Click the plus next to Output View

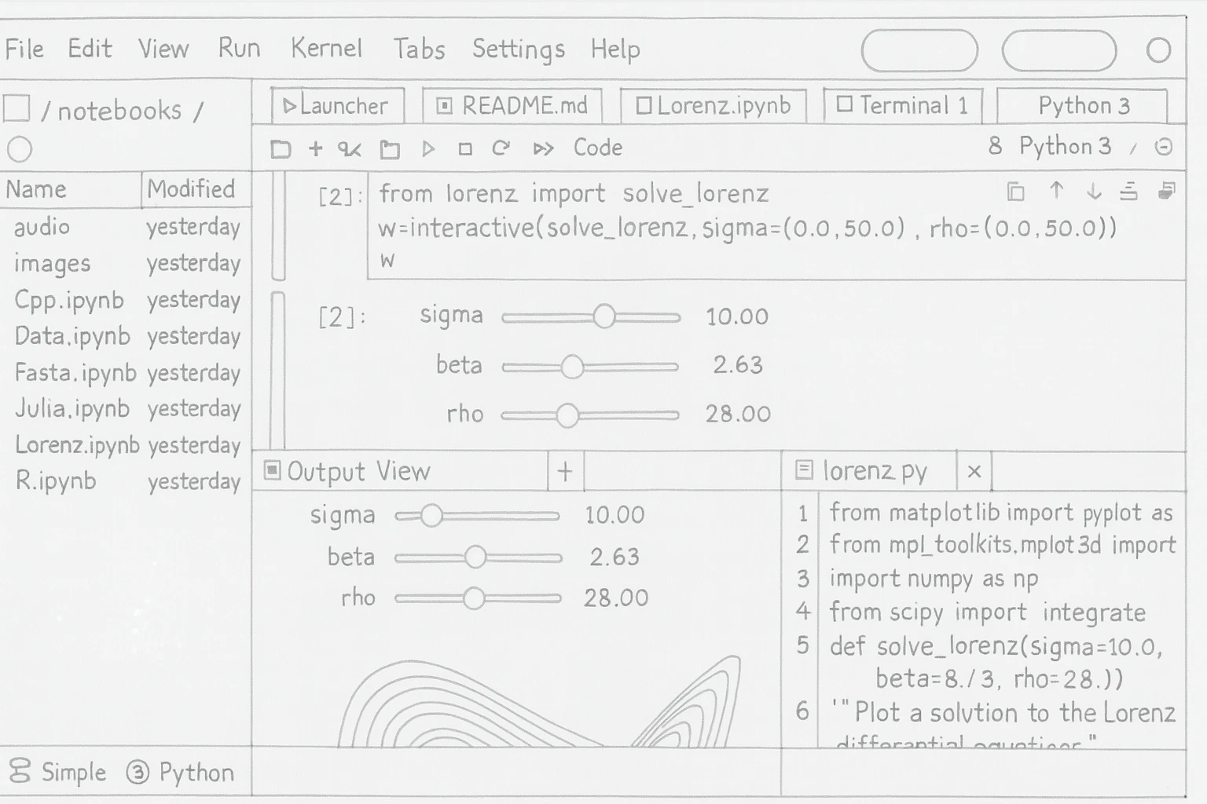tap(564, 471)
